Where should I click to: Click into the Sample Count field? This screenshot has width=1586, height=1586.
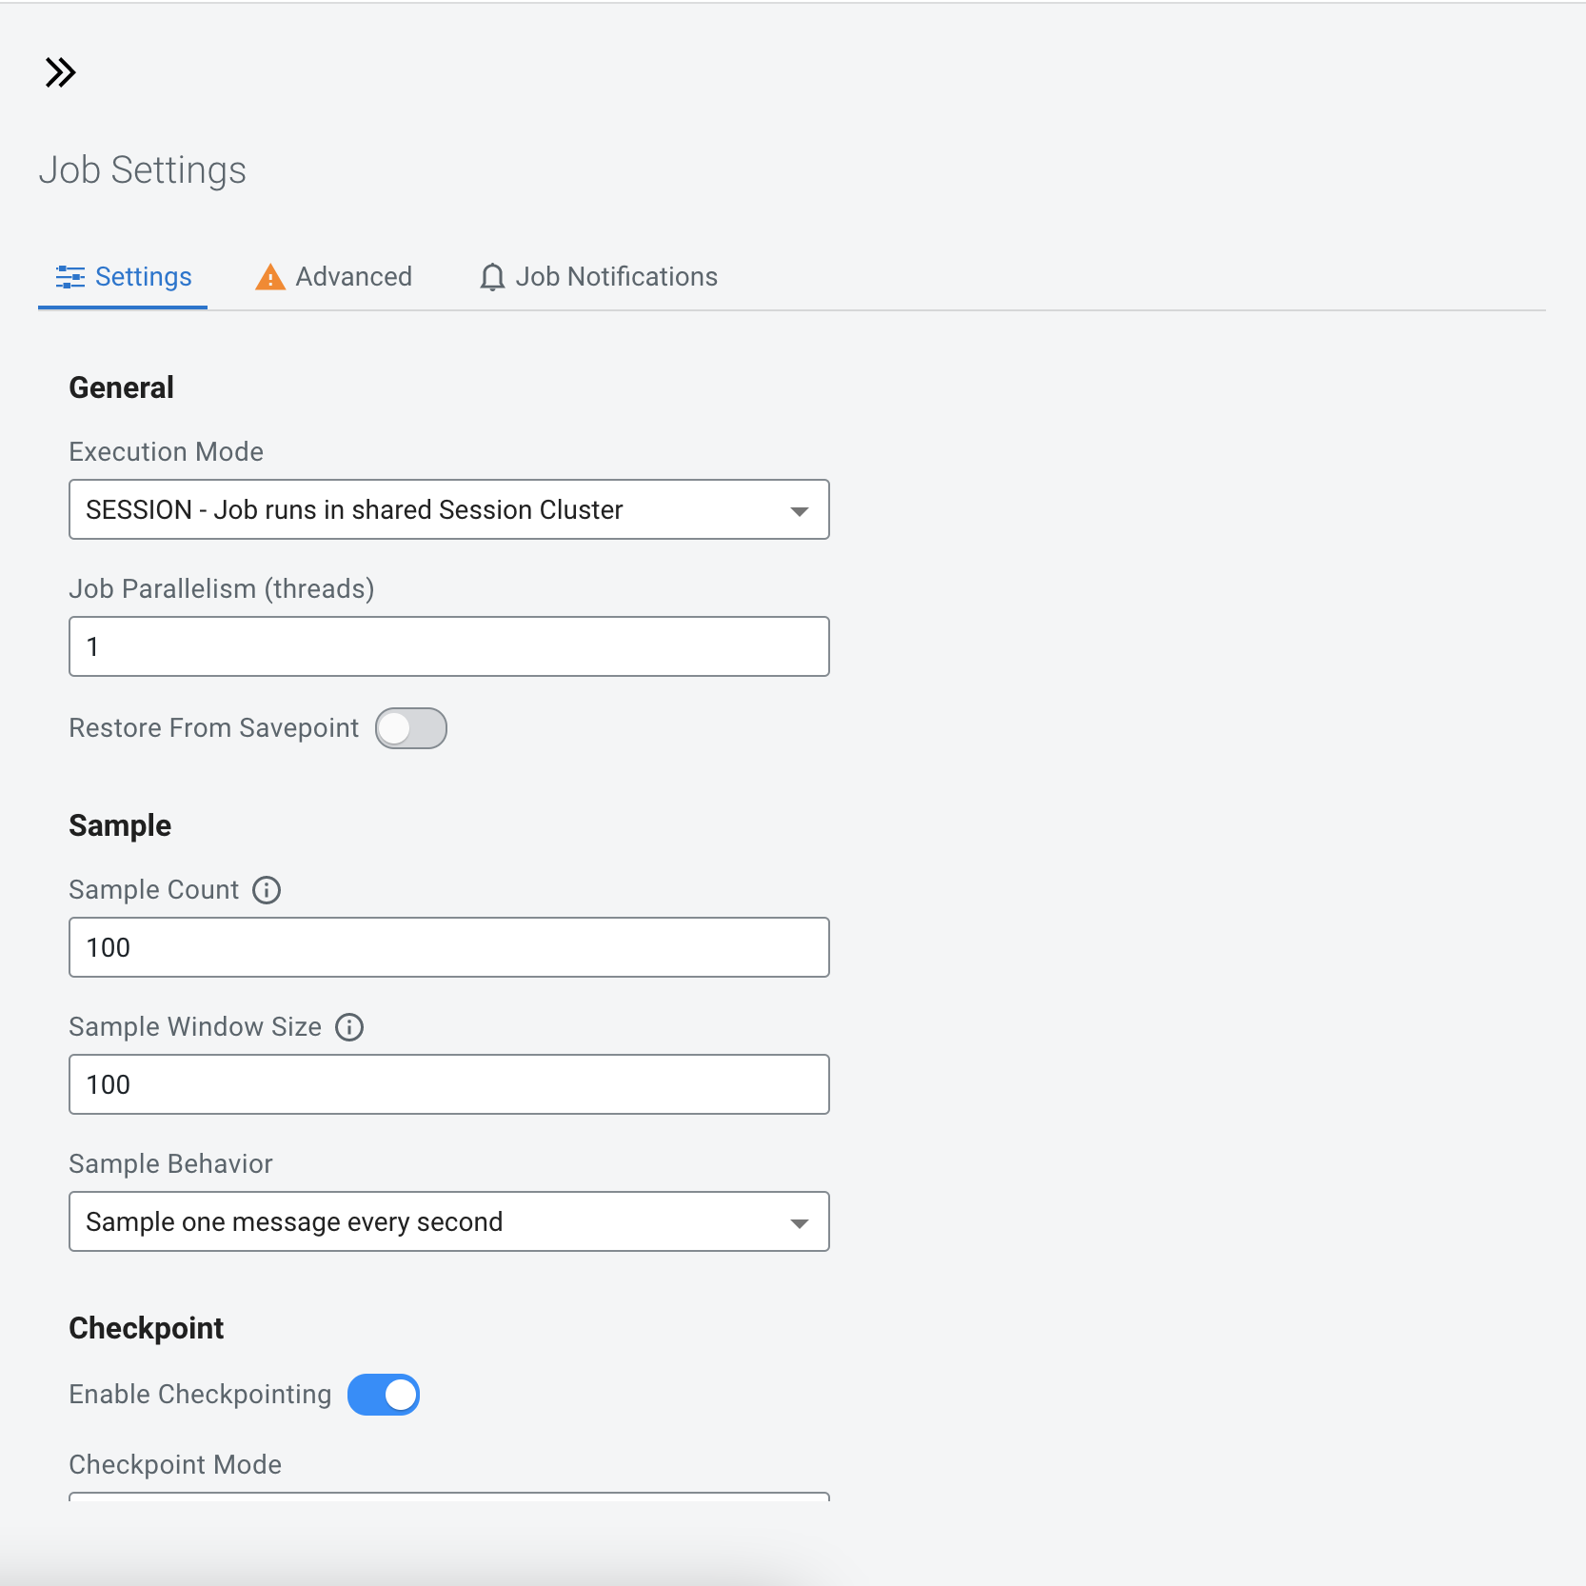pyautogui.click(x=449, y=947)
